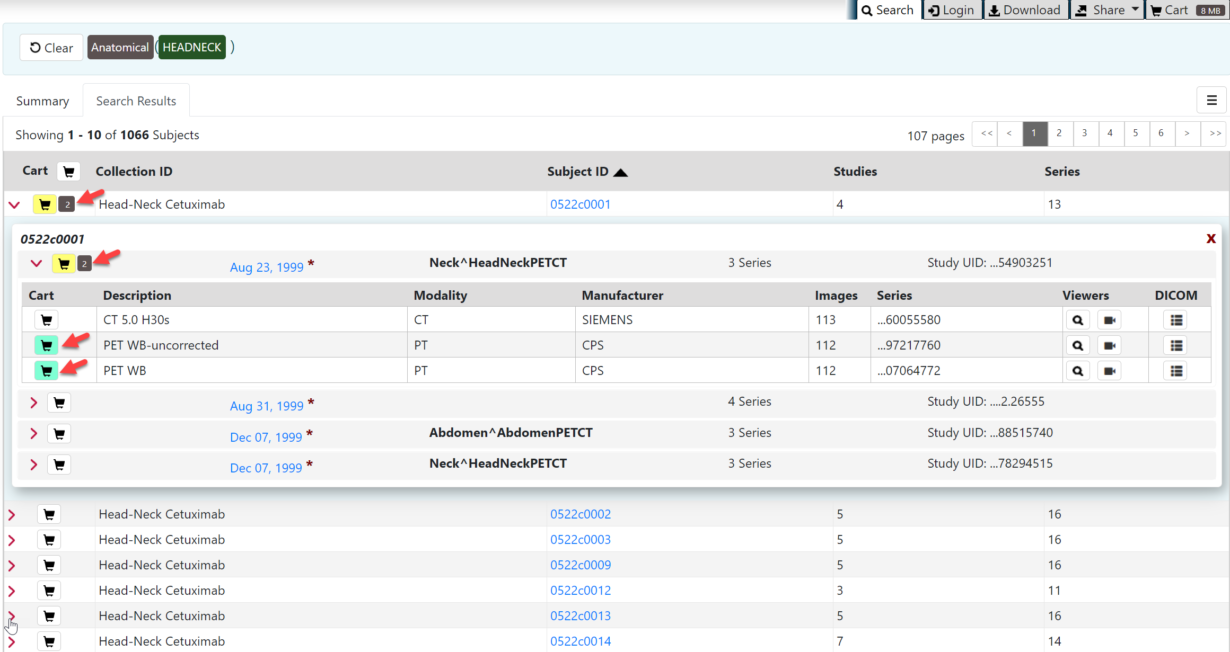Viewport: 1230px width, 652px height.
Task: Go to results page 6
Action: (1161, 133)
